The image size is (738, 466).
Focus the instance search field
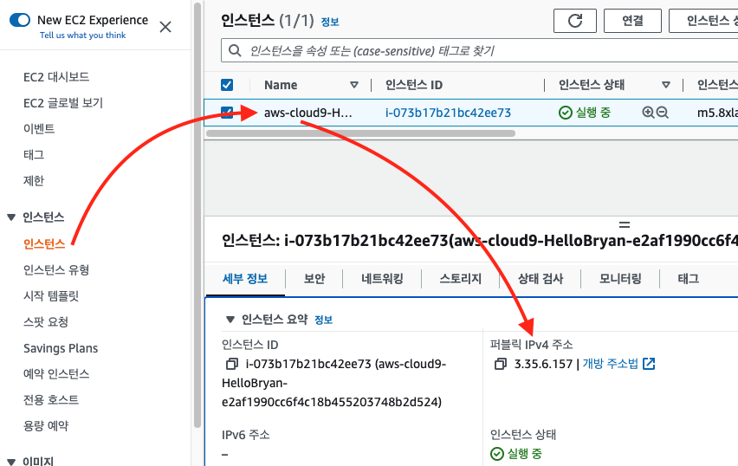pyautogui.click(x=480, y=50)
